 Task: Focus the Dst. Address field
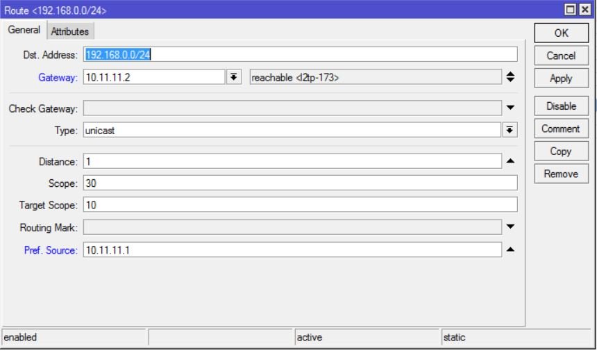(300, 54)
